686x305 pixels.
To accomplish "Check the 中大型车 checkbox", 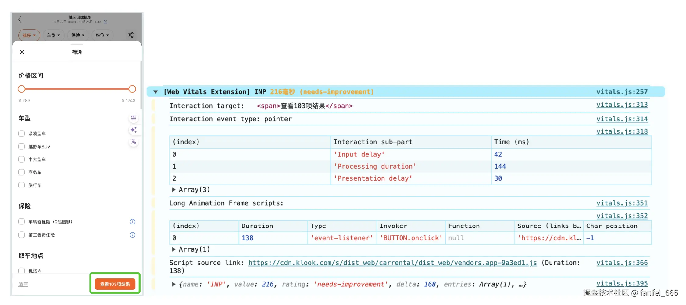I will click(21, 159).
